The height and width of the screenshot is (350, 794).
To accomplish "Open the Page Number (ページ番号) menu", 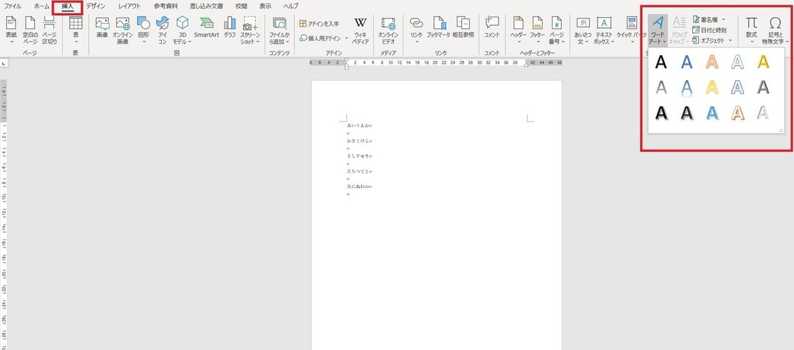I will [557, 30].
